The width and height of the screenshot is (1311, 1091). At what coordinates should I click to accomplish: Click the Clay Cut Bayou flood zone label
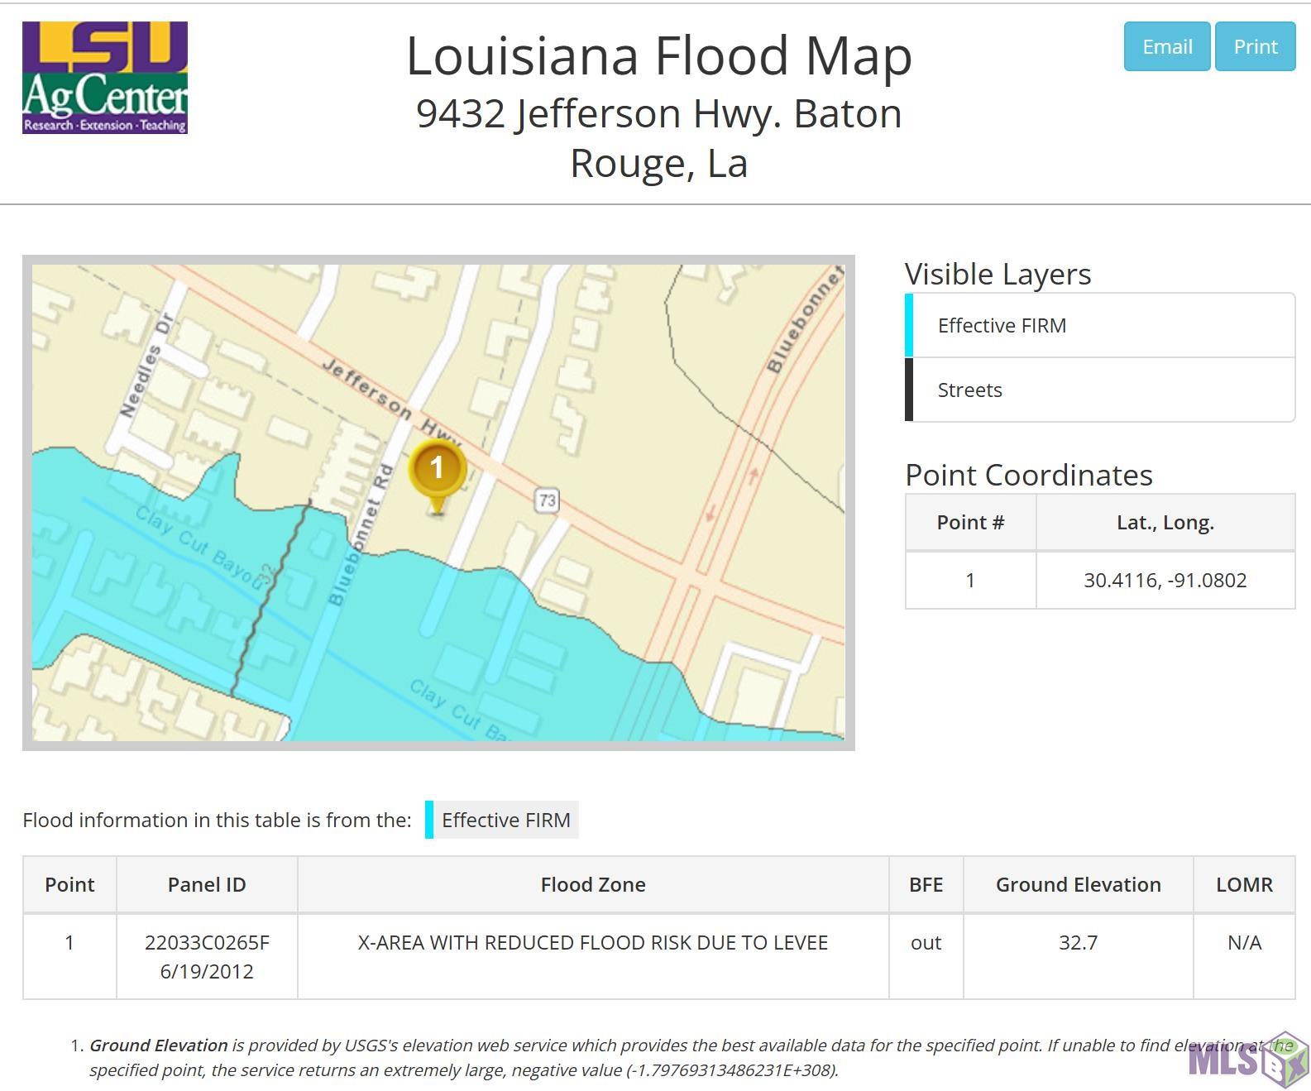199,547
